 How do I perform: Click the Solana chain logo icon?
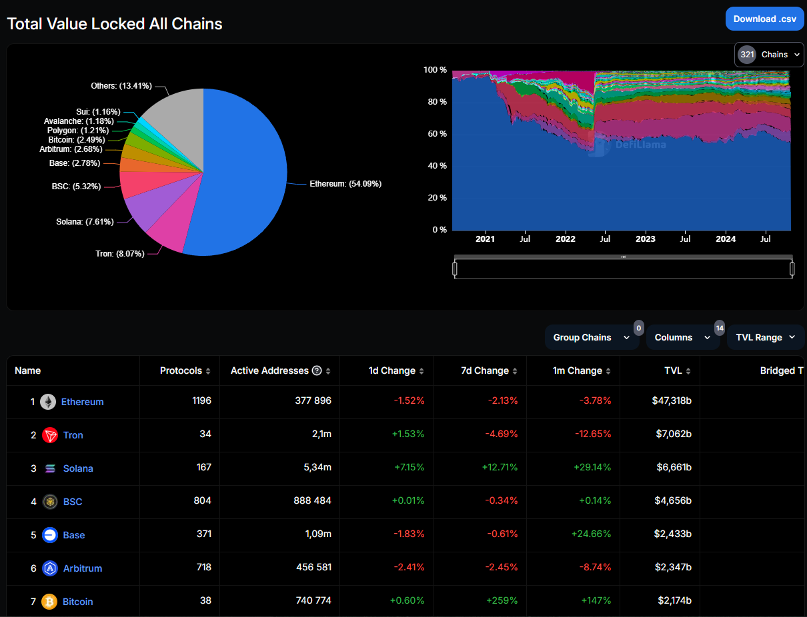(x=50, y=468)
